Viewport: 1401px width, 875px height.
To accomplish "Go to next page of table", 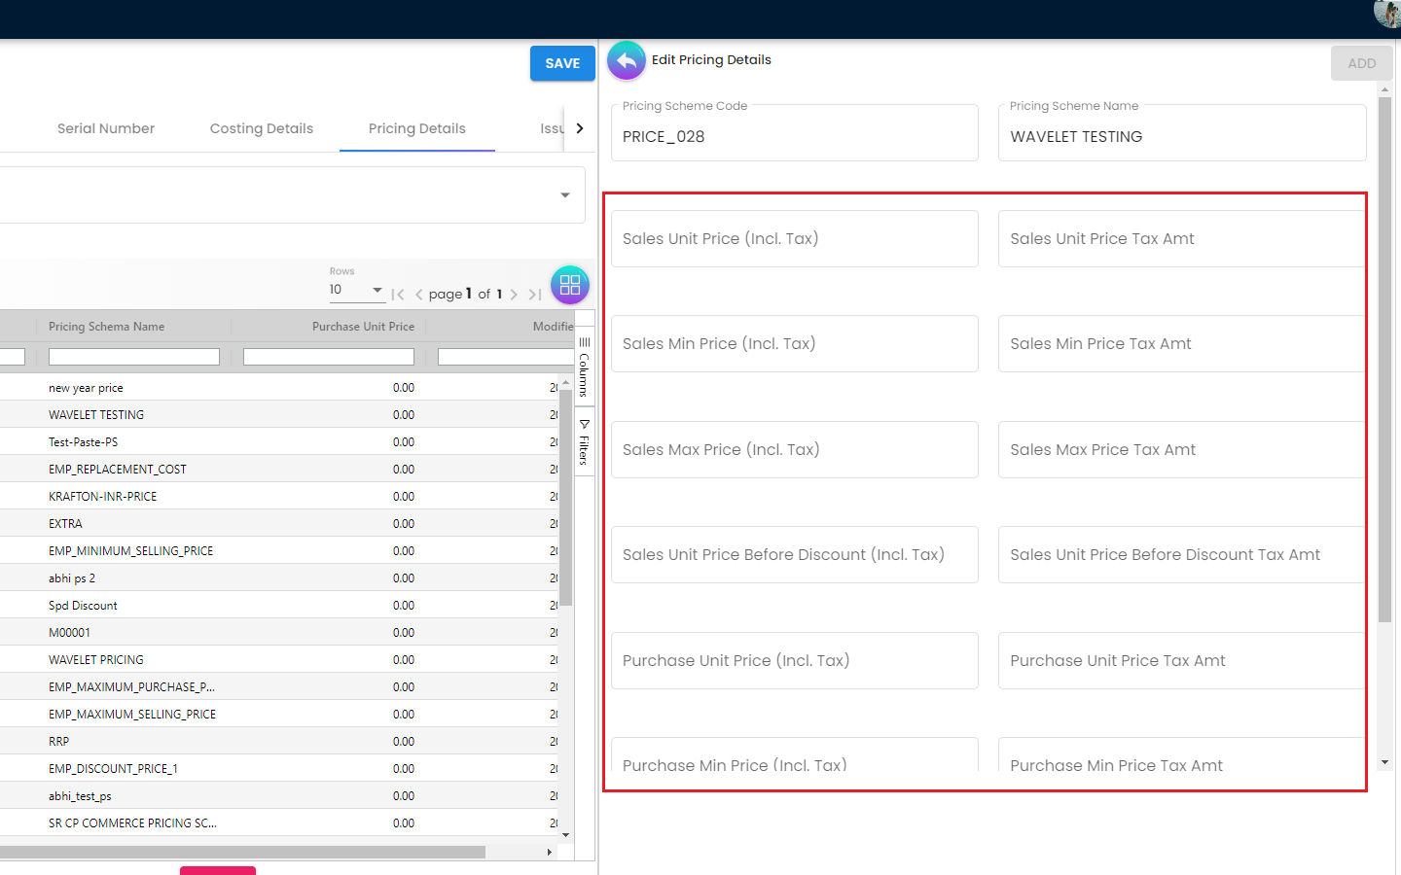I will (514, 295).
